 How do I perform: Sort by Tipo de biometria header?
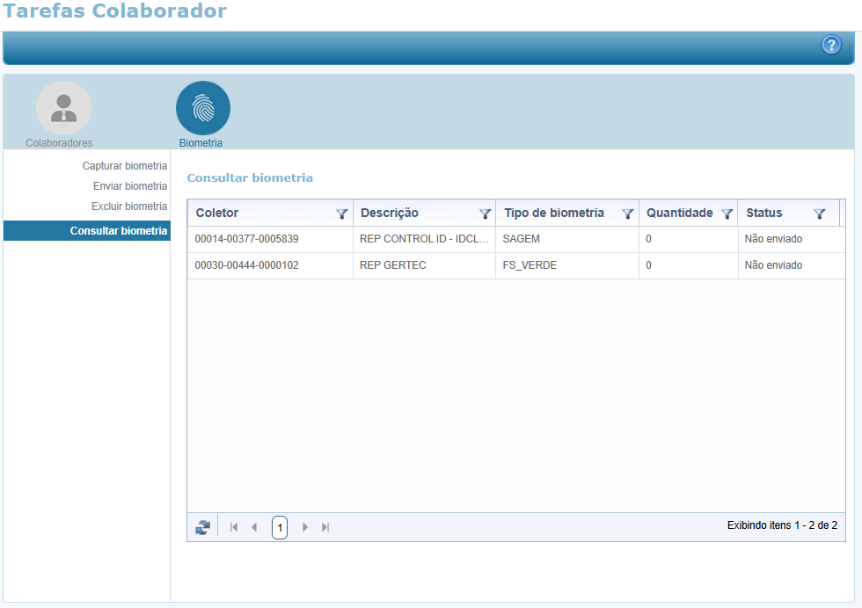(x=554, y=214)
